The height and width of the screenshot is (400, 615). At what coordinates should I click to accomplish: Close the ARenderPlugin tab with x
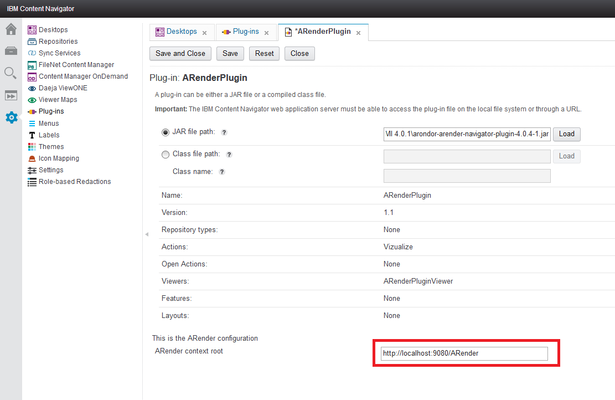tap(358, 33)
